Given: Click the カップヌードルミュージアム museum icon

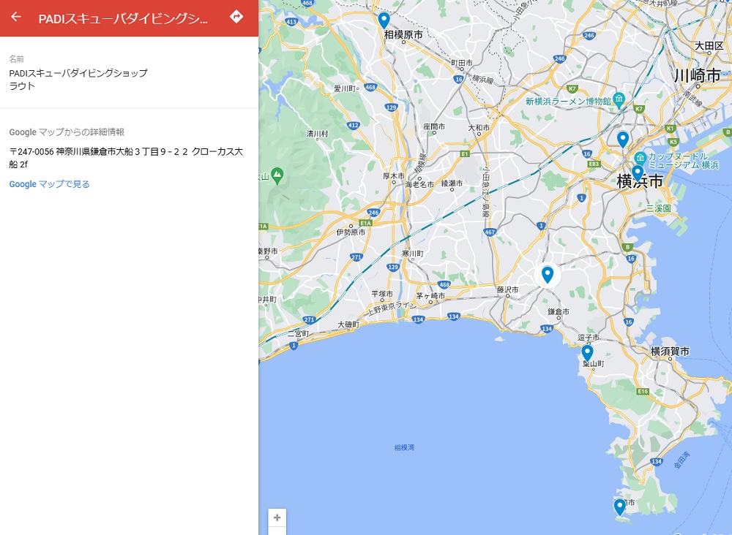Looking at the screenshot, I should coord(640,157).
